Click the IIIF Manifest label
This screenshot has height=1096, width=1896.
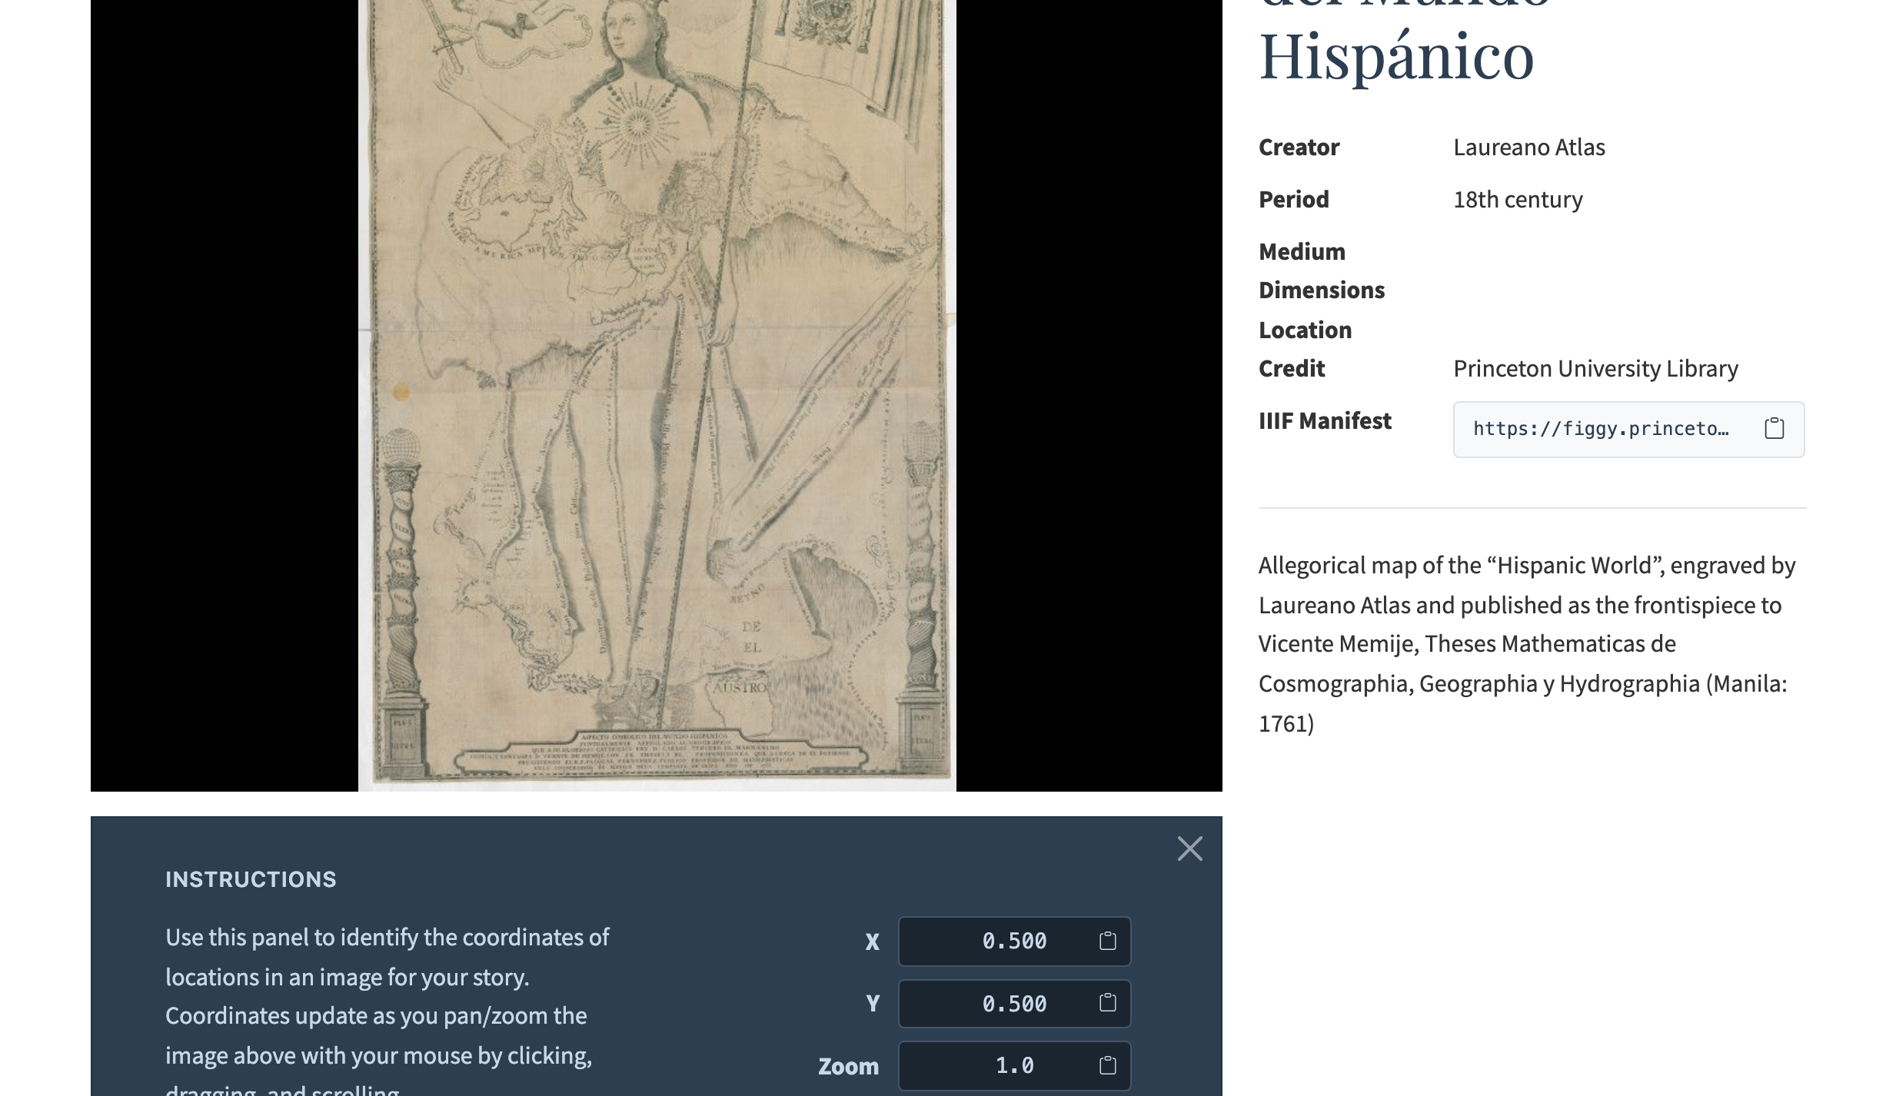click(1324, 421)
